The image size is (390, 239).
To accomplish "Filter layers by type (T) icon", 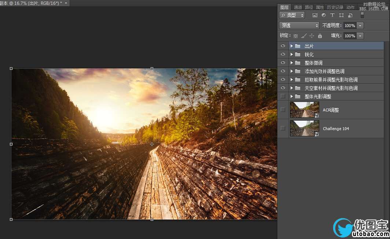I will (x=332, y=15).
